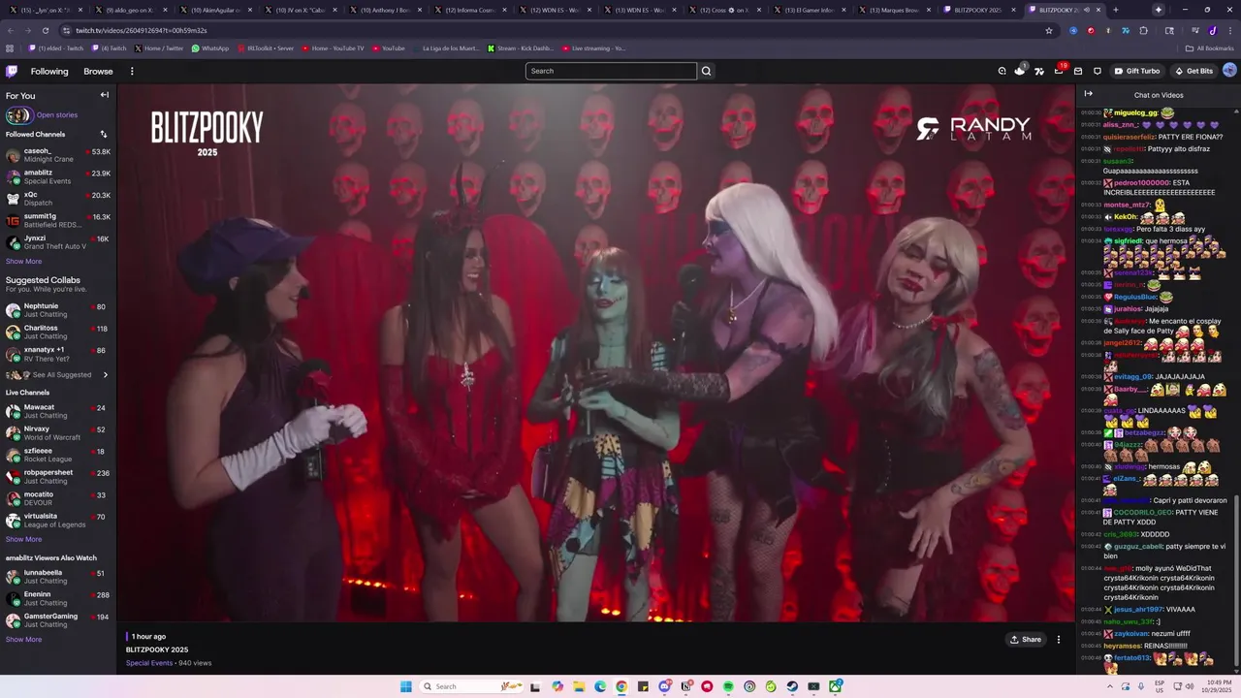Open File Explorer from the taskbar
The width and height of the screenshot is (1241, 698).
(579, 686)
